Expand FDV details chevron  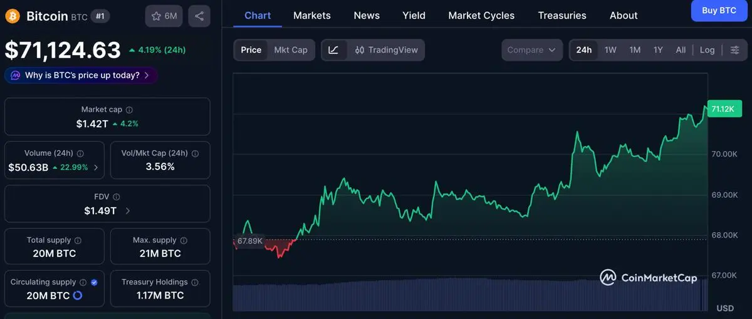(x=128, y=211)
